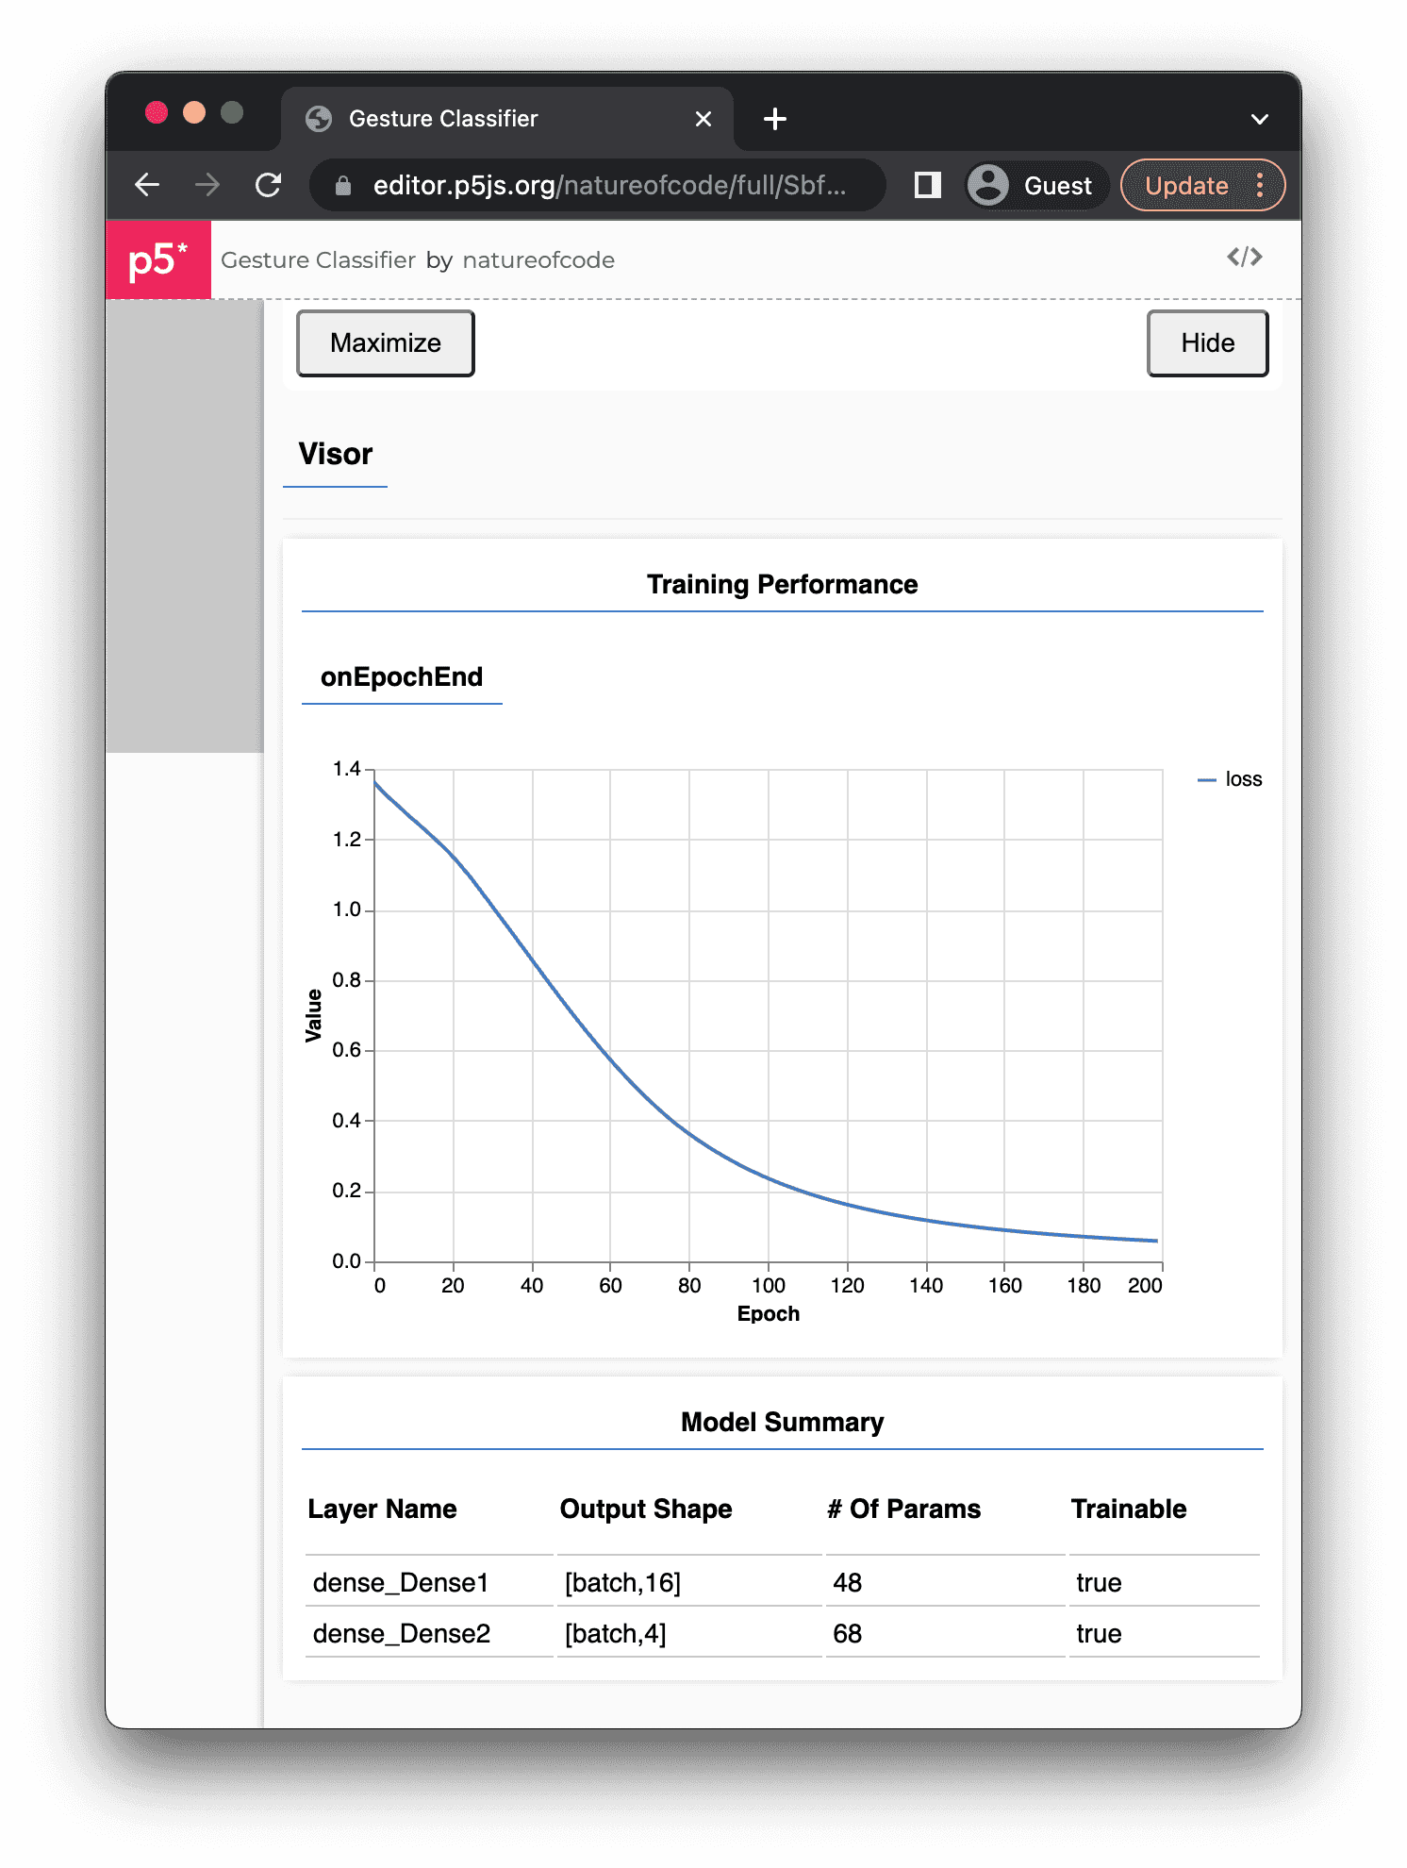Click the browser forward arrow

[207, 185]
